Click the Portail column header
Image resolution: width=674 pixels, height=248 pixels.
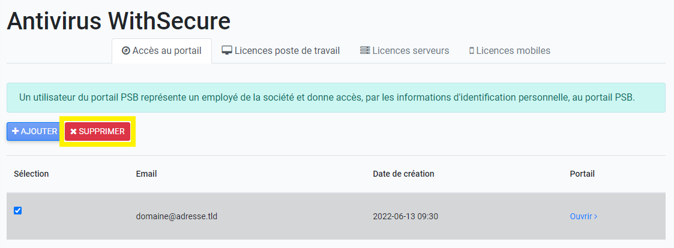click(582, 174)
